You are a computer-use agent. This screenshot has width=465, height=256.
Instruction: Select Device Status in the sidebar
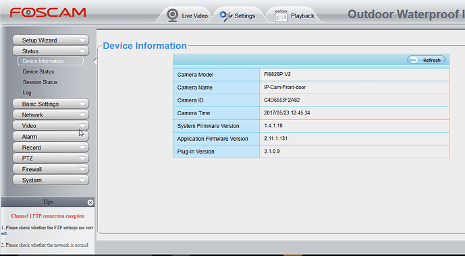[x=38, y=71]
